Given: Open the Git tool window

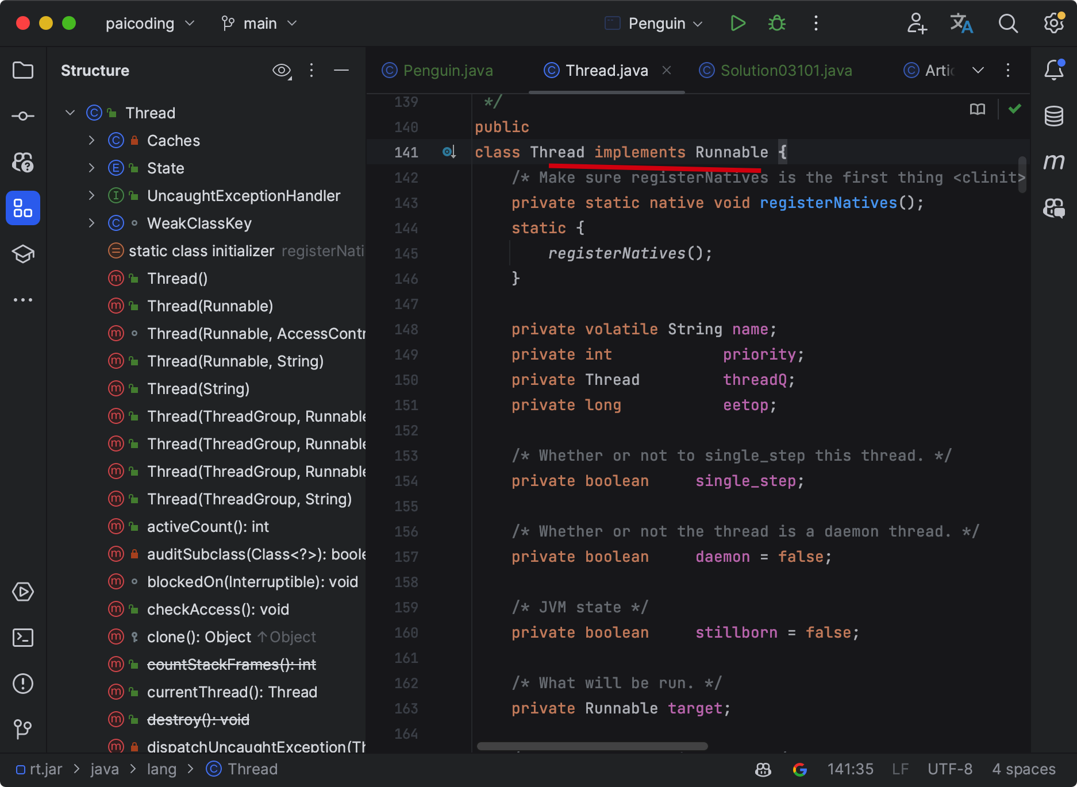Looking at the screenshot, I should [23, 730].
